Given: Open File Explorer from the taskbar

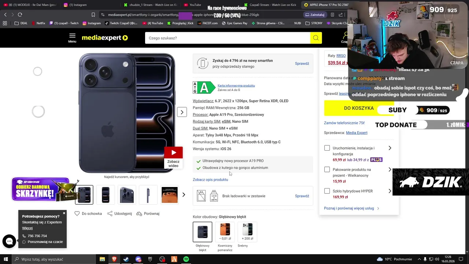Looking at the screenshot, I should point(102,259).
